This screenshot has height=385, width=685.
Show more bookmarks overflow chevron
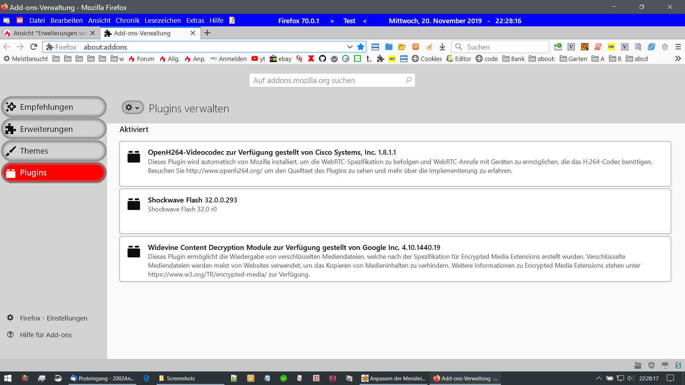[x=678, y=59]
